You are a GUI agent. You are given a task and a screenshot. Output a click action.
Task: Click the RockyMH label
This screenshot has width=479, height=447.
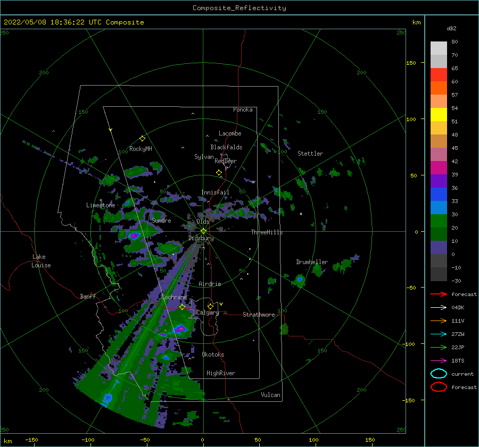[x=141, y=149]
